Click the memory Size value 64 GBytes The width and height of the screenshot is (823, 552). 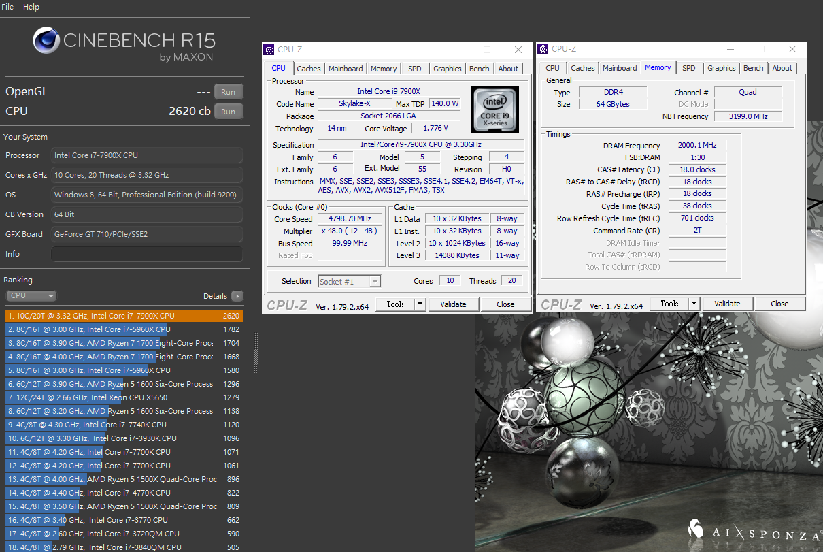(x=612, y=104)
